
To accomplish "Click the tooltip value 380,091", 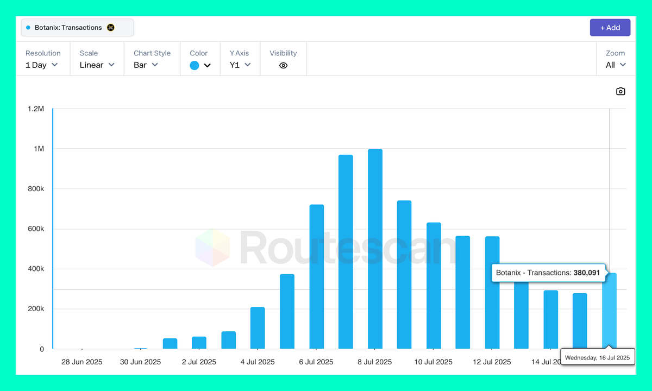I will tap(587, 273).
